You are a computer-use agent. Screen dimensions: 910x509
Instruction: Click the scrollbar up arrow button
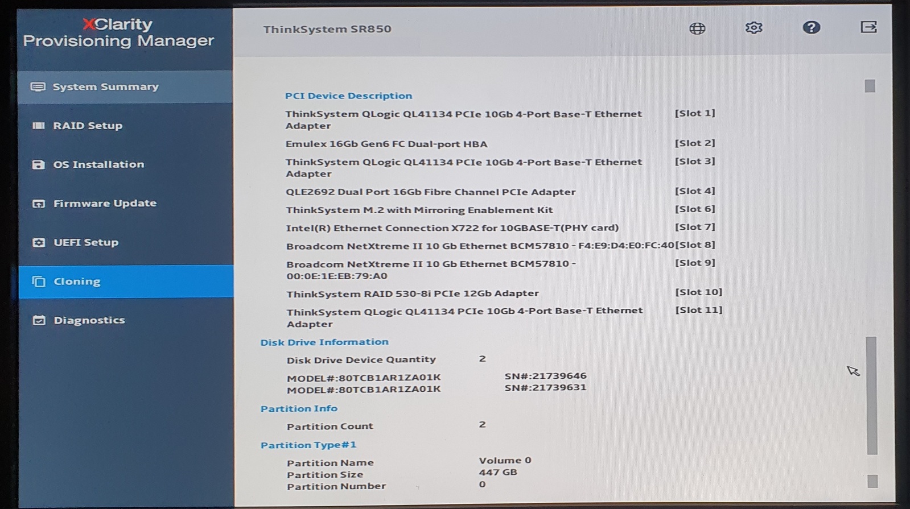tap(870, 86)
